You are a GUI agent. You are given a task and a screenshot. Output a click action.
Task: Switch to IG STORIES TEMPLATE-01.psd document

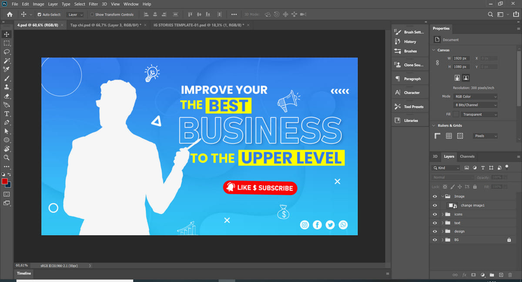198,25
